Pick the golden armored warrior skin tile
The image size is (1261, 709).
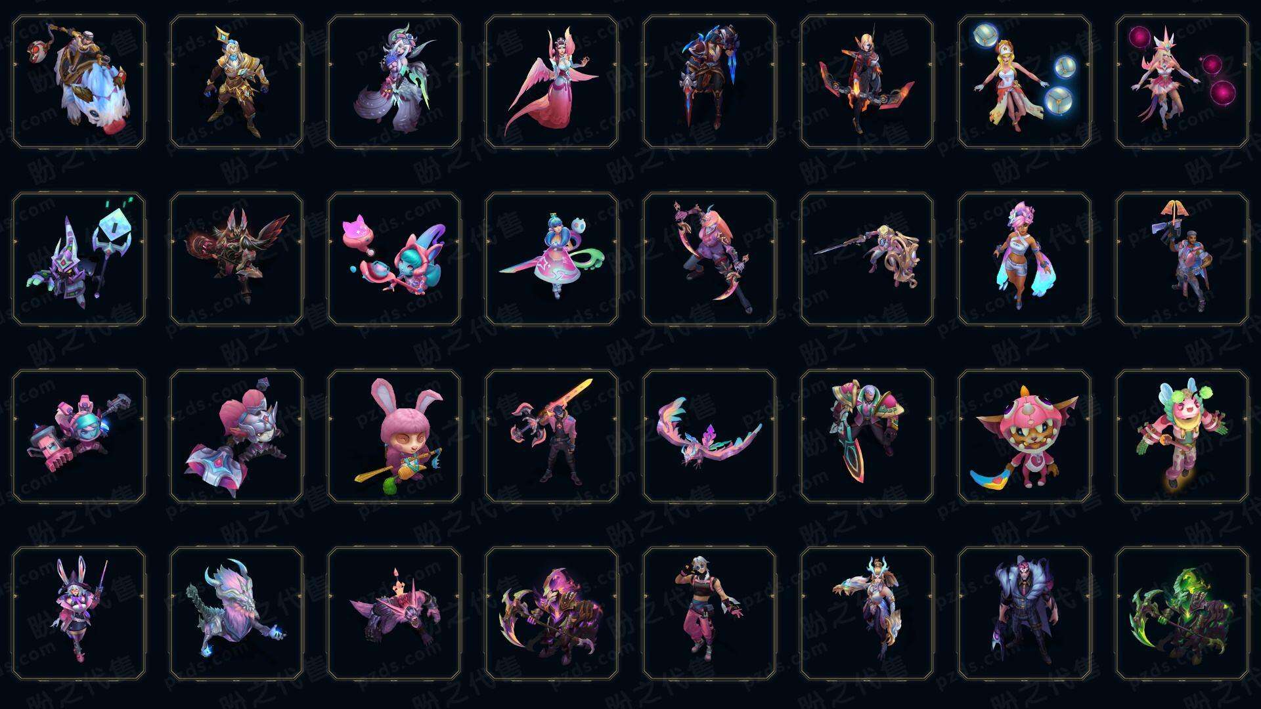(236, 81)
